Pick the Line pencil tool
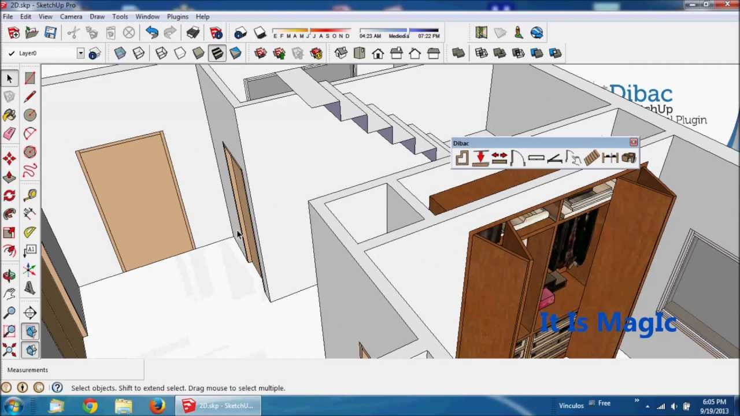The image size is (740, 416). [x=30, y=96]
